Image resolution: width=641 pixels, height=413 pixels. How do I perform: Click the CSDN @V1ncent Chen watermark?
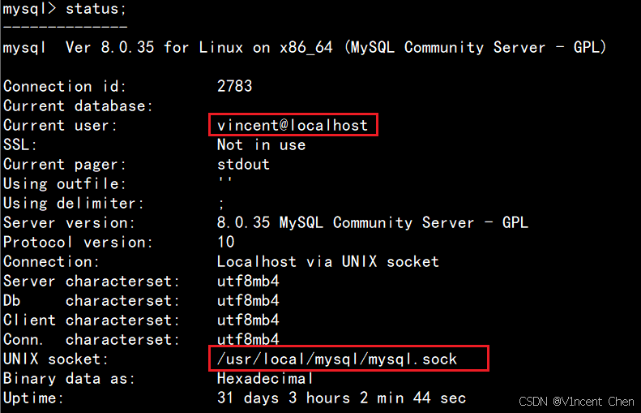(x=576, y=402)
